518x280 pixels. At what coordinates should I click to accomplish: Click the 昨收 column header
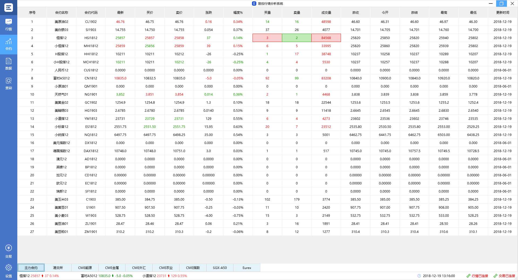click(x=356, y=12)
